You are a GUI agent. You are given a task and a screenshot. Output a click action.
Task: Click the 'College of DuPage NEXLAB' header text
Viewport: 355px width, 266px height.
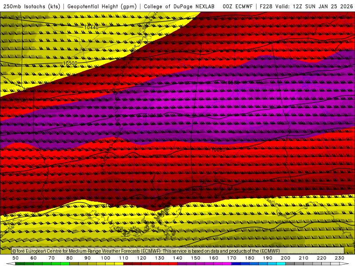(x=179, y=7)
